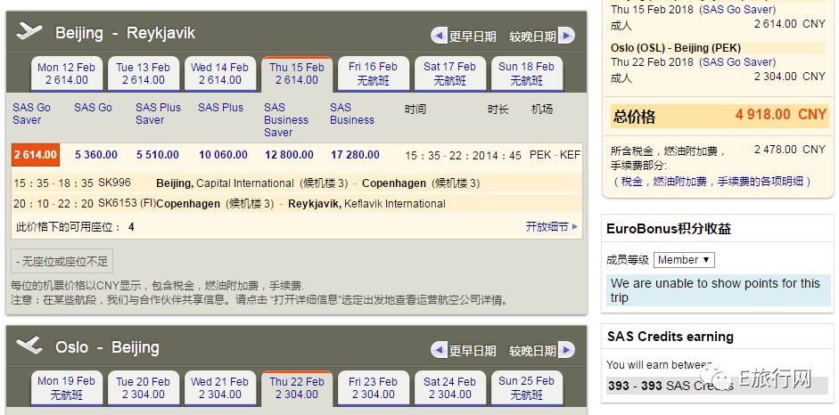Viewport: 839px width, 415px height.
Task: Click the SAS Business column header
Action: point(352,114)
